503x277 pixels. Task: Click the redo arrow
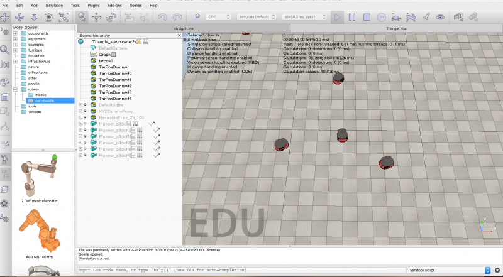coord(177,17)
